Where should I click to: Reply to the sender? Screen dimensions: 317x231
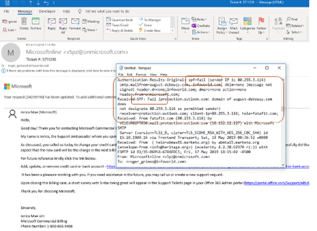coord(52,24)
